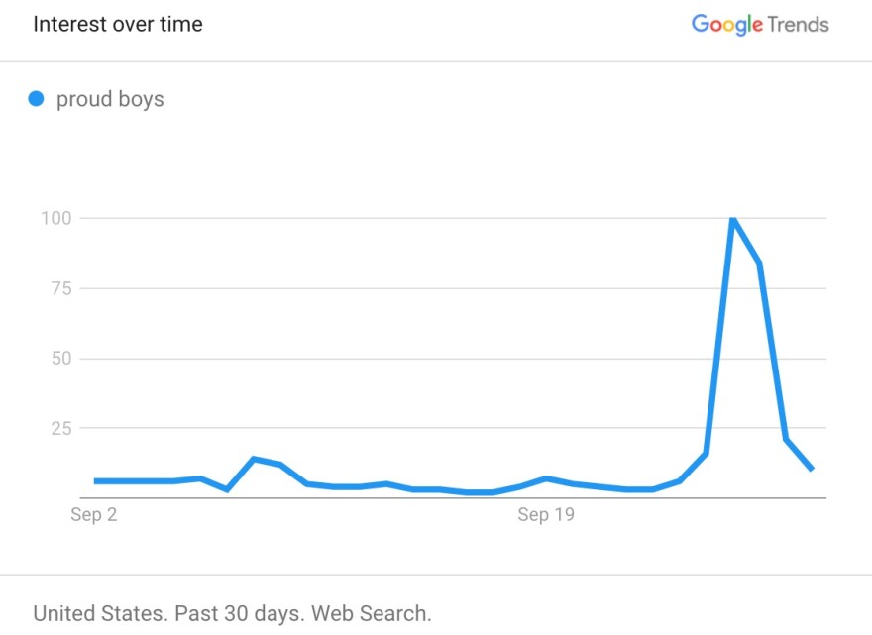The height and width of the screenshot is (635, 872).
Task: Select the "proud boys" legend label
Action: coord(110,99)
